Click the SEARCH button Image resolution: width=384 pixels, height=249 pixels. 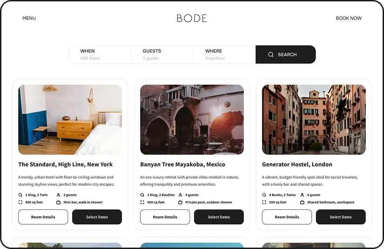pyautogui.click(x=286, y=54)
